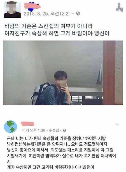Open the commenter's redacted name
Image resolution: width=126 pixels, height=172 pixels.
pos(27,124)
